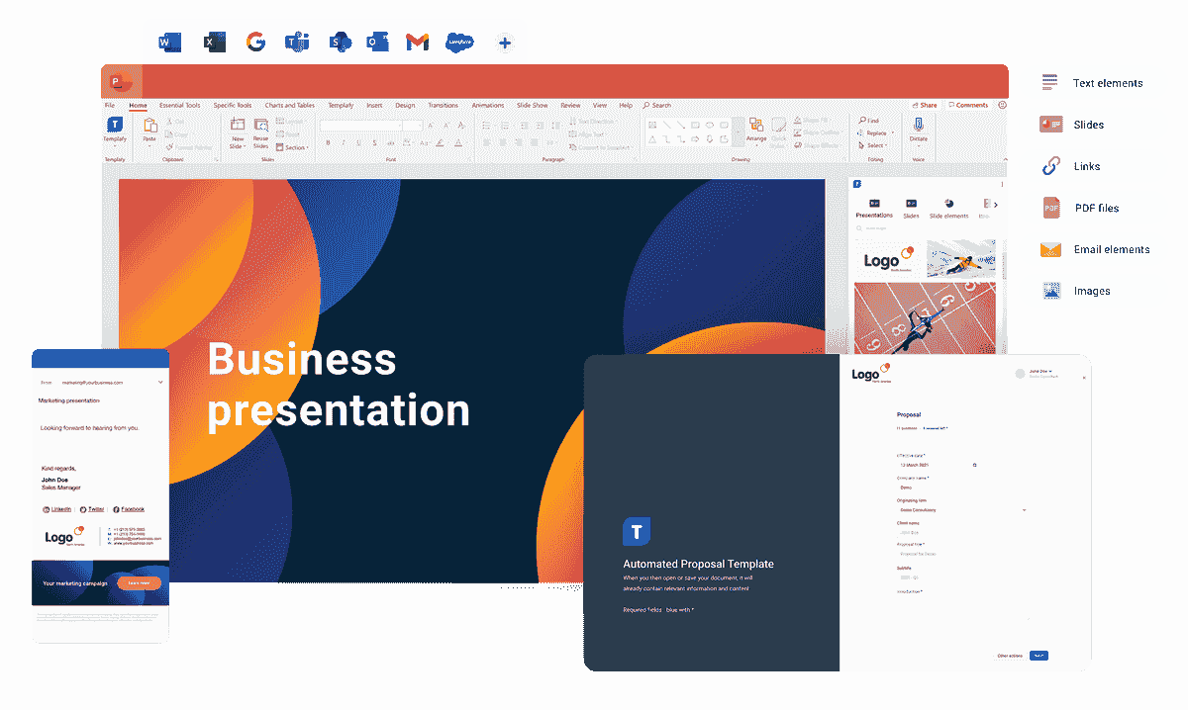
Task: Click the skier presentation thumbnail
Action: pyautogui.click(x=960, y=258)
